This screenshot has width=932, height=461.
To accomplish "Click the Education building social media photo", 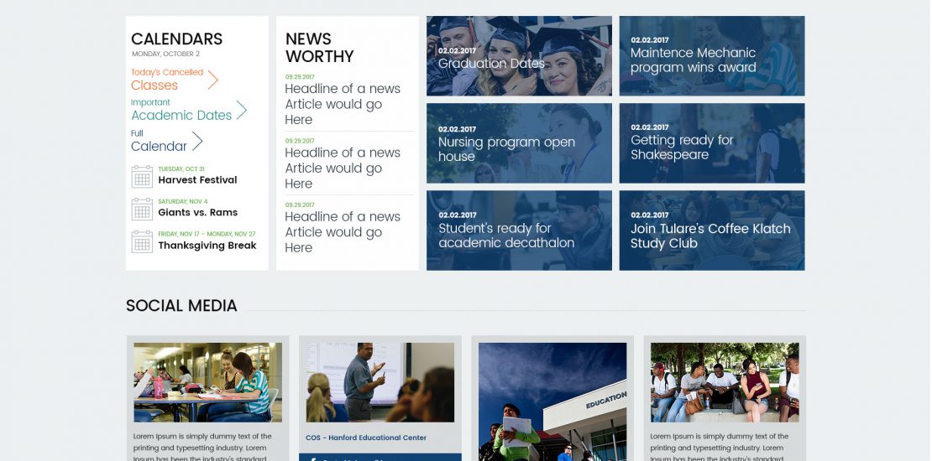I will tap(552, 401).
